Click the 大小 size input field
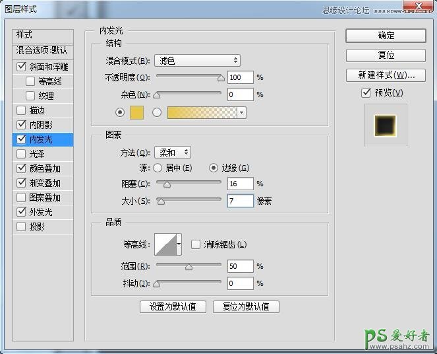 241,201
